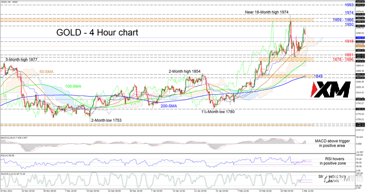Click the '1 Mar 12:00' date on time axis
367x193 pixels.
pyautogui.click(x=307, y=191)
